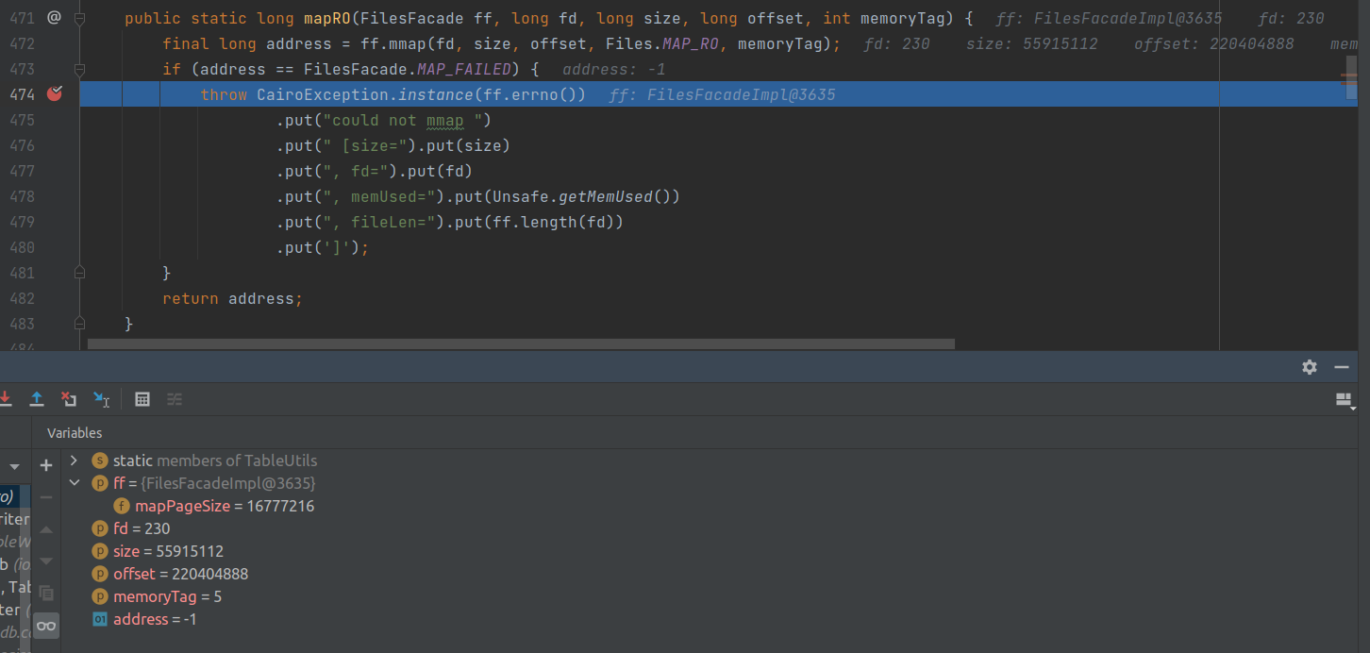Click the filter lines icon in debug toolbar
1370x653 pixels.
pos(174,399)
